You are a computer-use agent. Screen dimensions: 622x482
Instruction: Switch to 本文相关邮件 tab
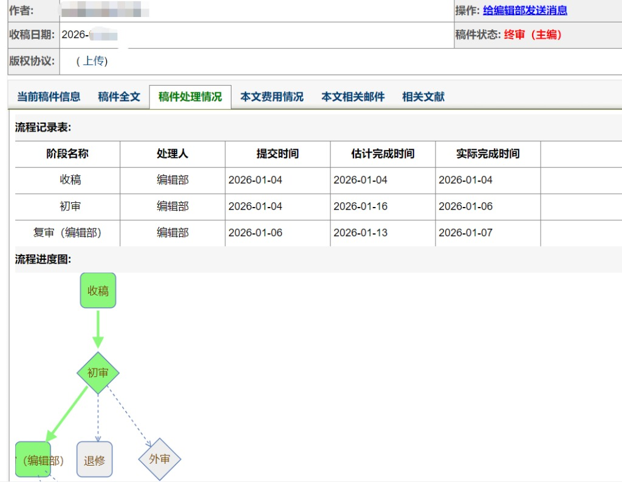(x=353, y=97)
